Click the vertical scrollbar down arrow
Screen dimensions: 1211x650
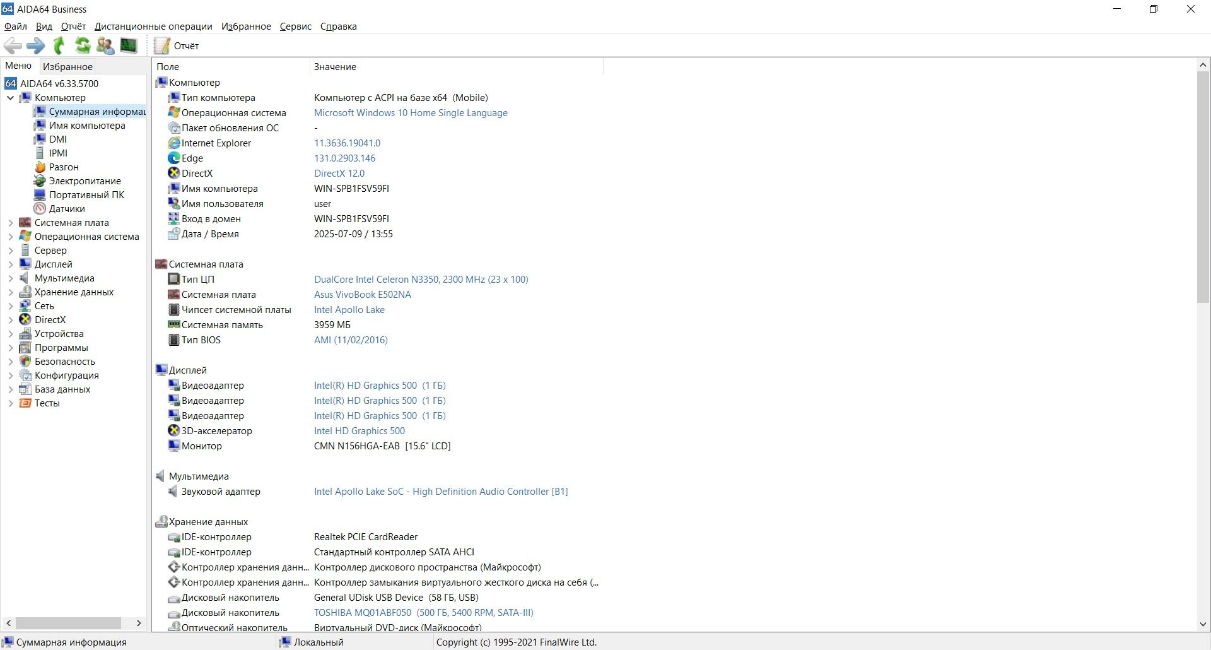pyautogui.click(x=1203, y=624)
